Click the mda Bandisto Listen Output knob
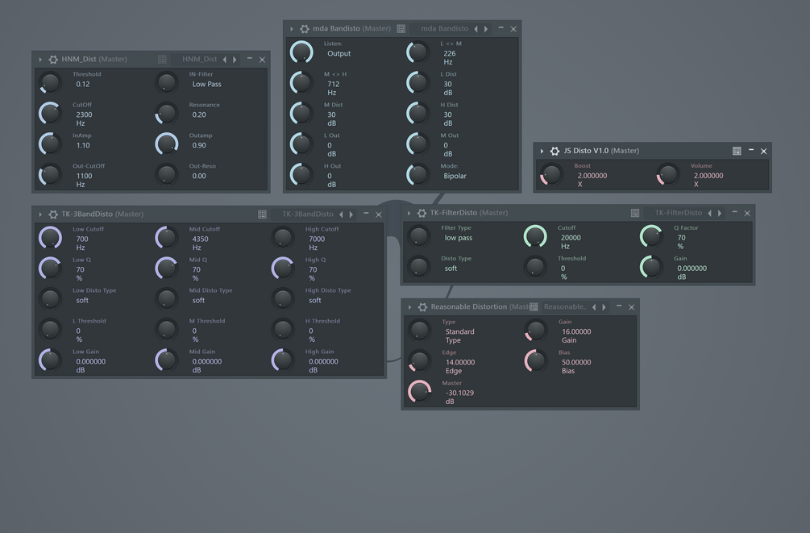The width and height of the screenshot is (810, 533). (301, 52)
